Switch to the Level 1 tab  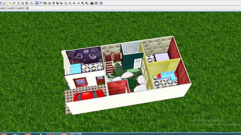[x=3, y=8]
